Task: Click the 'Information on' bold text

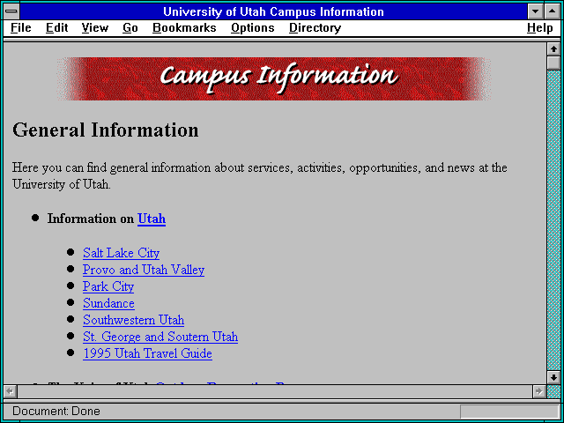Action: pyautogui.click(x=90, y=219)
